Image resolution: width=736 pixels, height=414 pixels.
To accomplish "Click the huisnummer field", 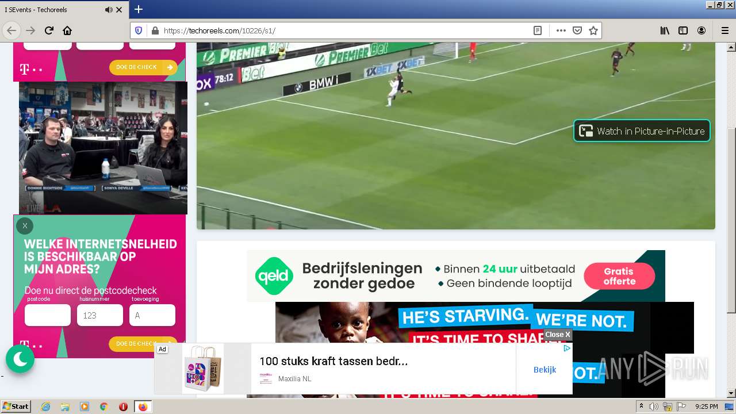I will point(100,315).
